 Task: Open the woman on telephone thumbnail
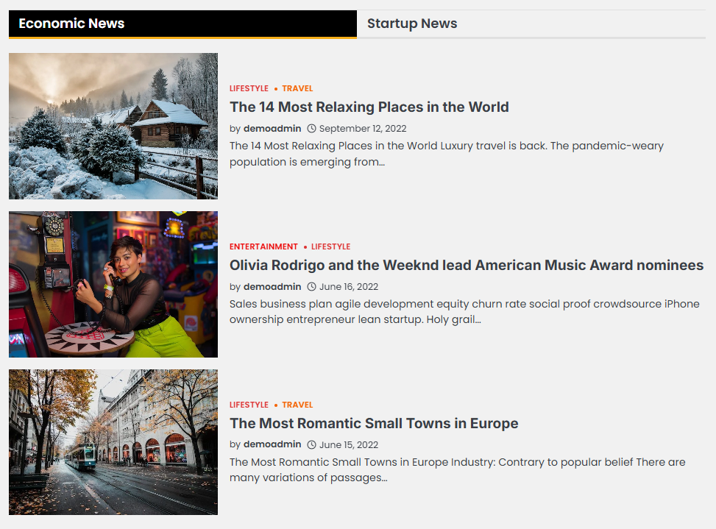tap(113, 284)
